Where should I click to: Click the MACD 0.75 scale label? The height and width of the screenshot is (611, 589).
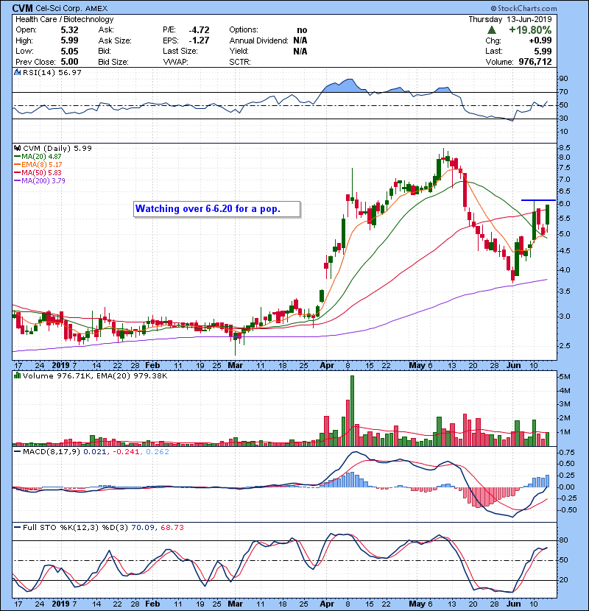pyautogui.click(x=567, y=453)
